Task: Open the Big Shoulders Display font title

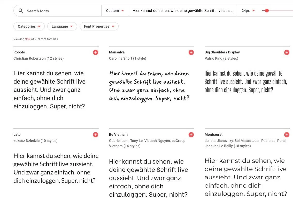Action: [x=222, y=52]
